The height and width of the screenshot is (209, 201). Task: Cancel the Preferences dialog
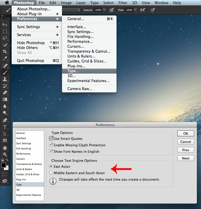[x=186, y=142]
